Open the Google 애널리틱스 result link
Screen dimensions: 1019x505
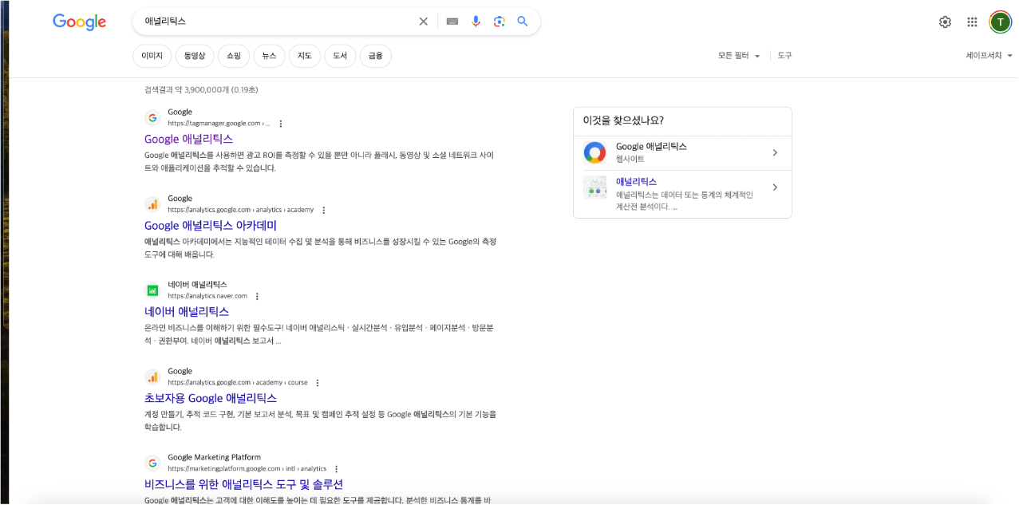[188, 139]
